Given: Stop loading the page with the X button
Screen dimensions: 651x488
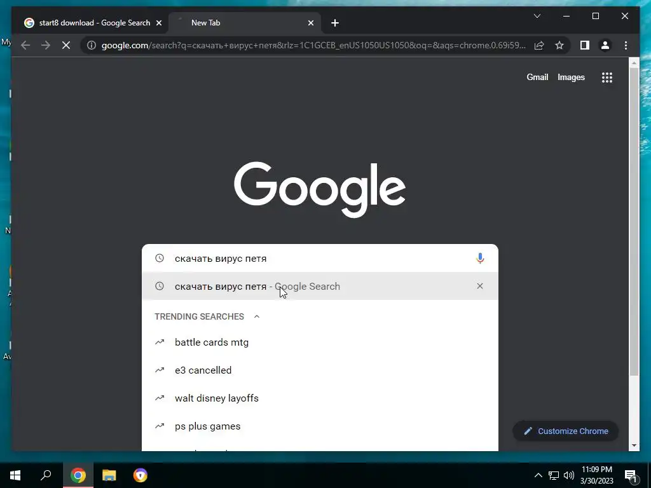Looking at the screenshot, I should 66,45.
